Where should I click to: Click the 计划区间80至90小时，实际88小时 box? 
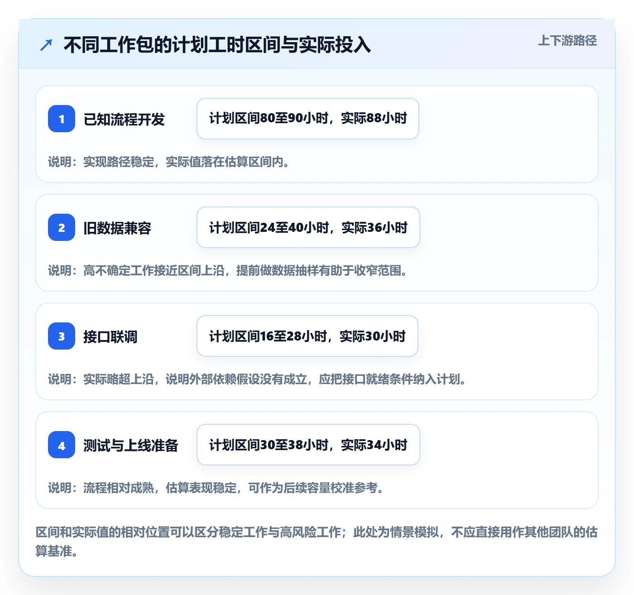[308, 119]
